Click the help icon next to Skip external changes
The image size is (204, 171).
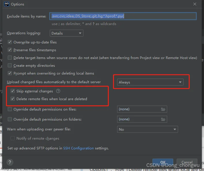[58, 91]
